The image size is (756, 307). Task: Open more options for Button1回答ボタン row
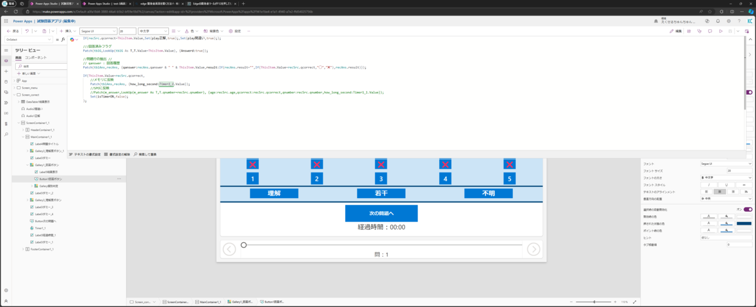119,179
